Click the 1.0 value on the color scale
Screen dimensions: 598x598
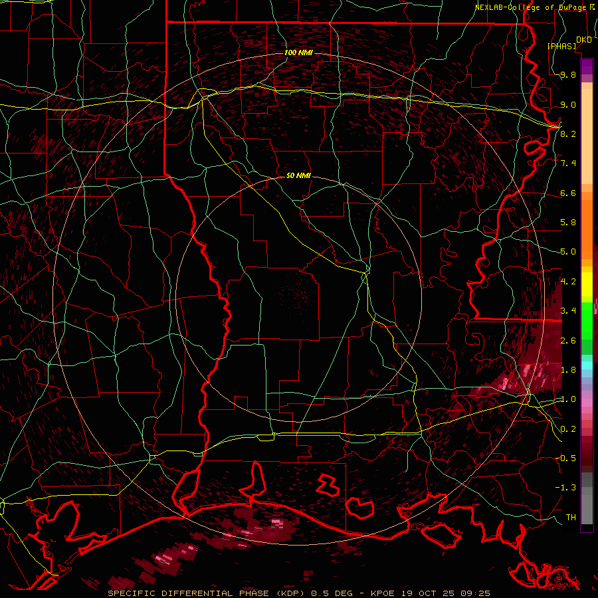pyautogui.click(x=568, y=399)
